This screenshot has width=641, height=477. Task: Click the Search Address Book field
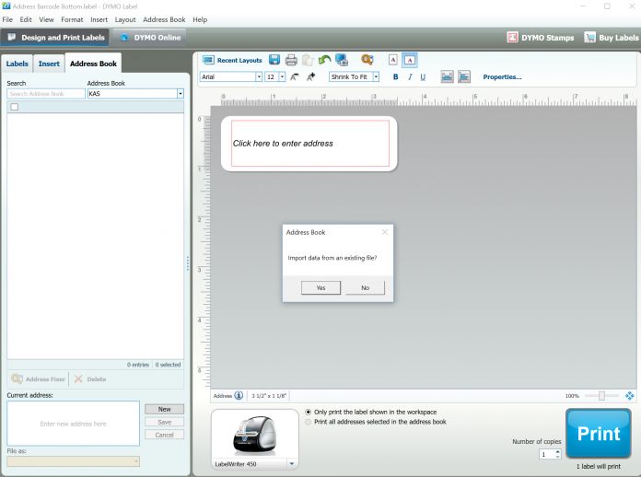click(46, 94)
